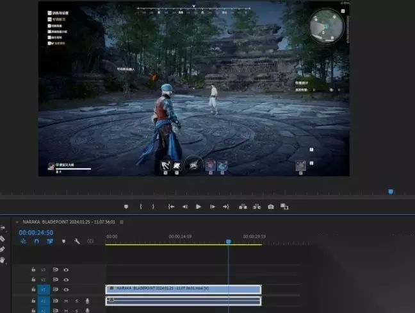Toggle V1 track targeting

click(44, 290)
